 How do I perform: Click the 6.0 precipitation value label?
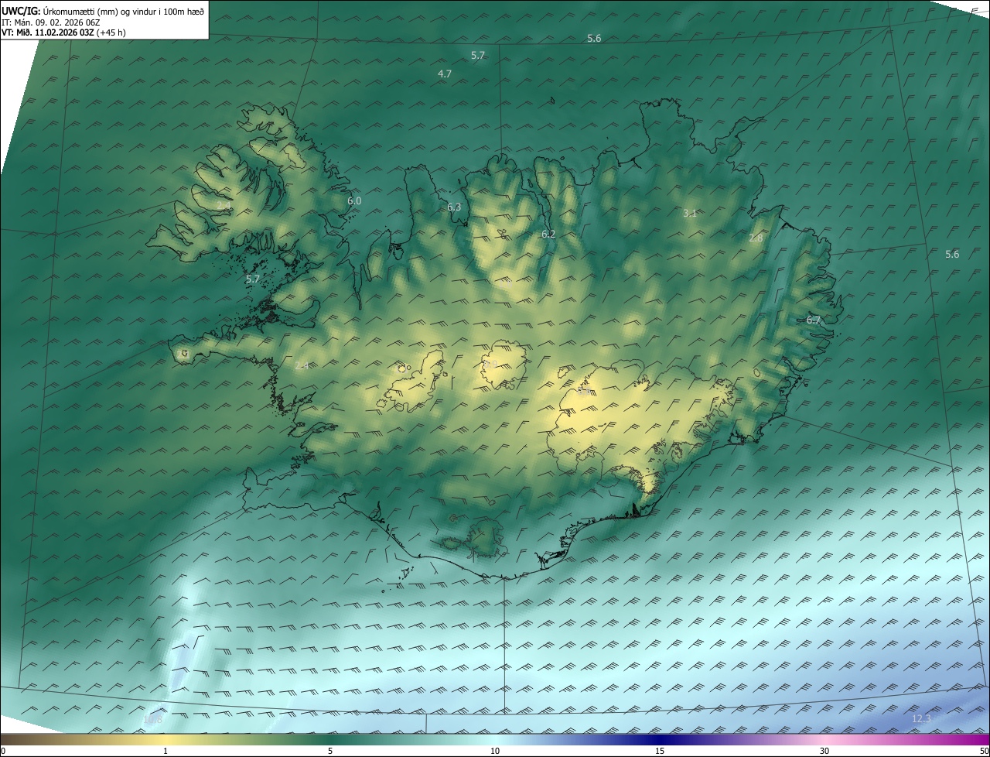354,200
